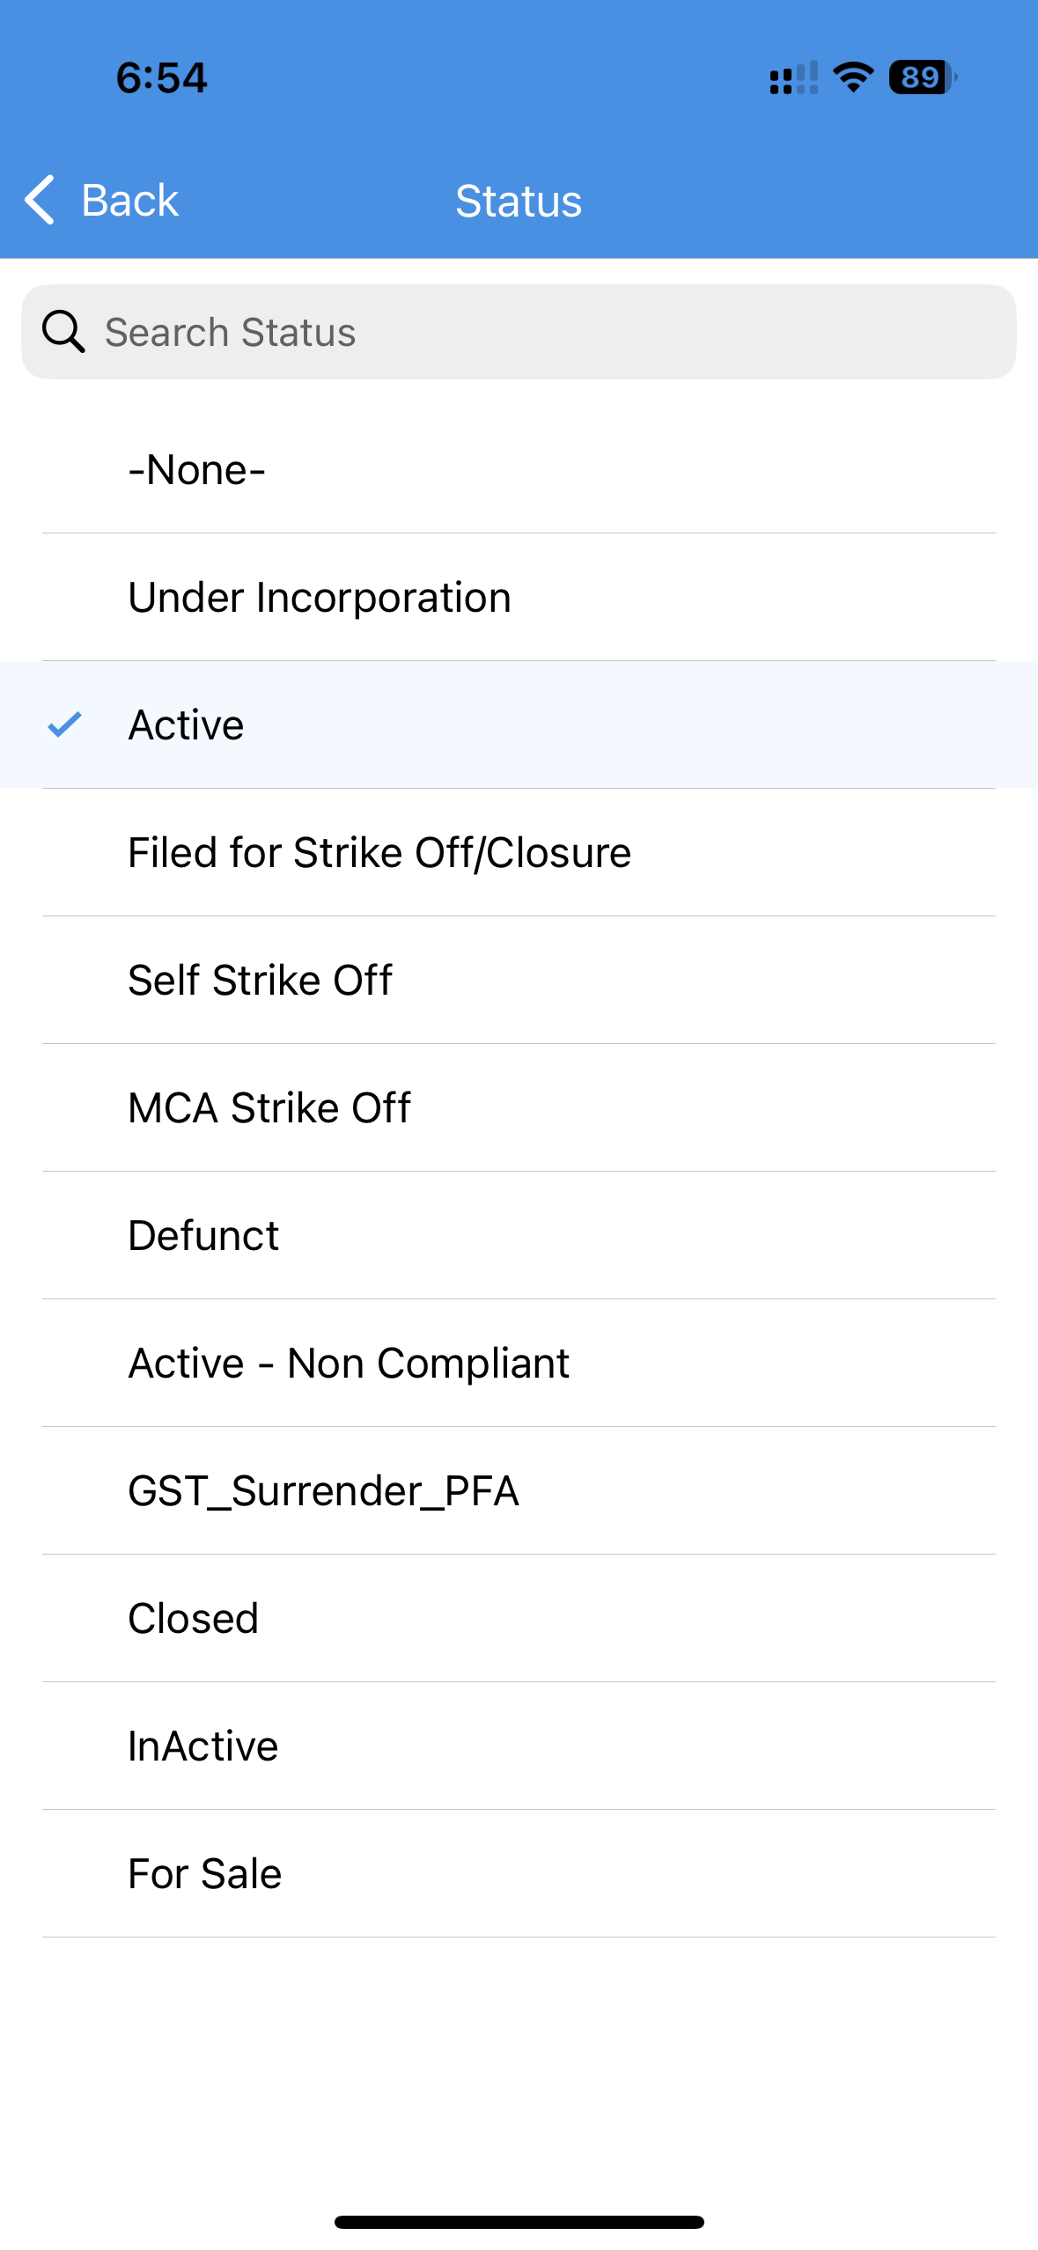Pick Filed for Strike Off/Closure
The image size is (1038, 2250).
click(x=519, y=852)
